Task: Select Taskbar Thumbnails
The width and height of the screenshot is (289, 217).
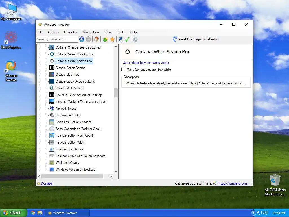Action: pos(69,149)
